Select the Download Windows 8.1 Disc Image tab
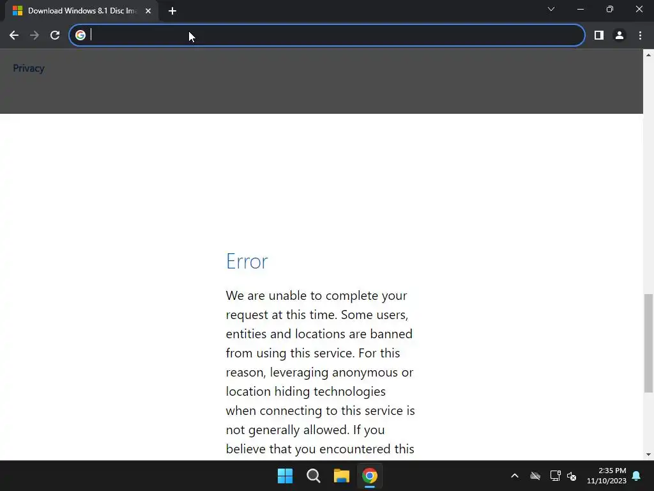The width and height of the screenshot is (654, 491). (82, 11)
